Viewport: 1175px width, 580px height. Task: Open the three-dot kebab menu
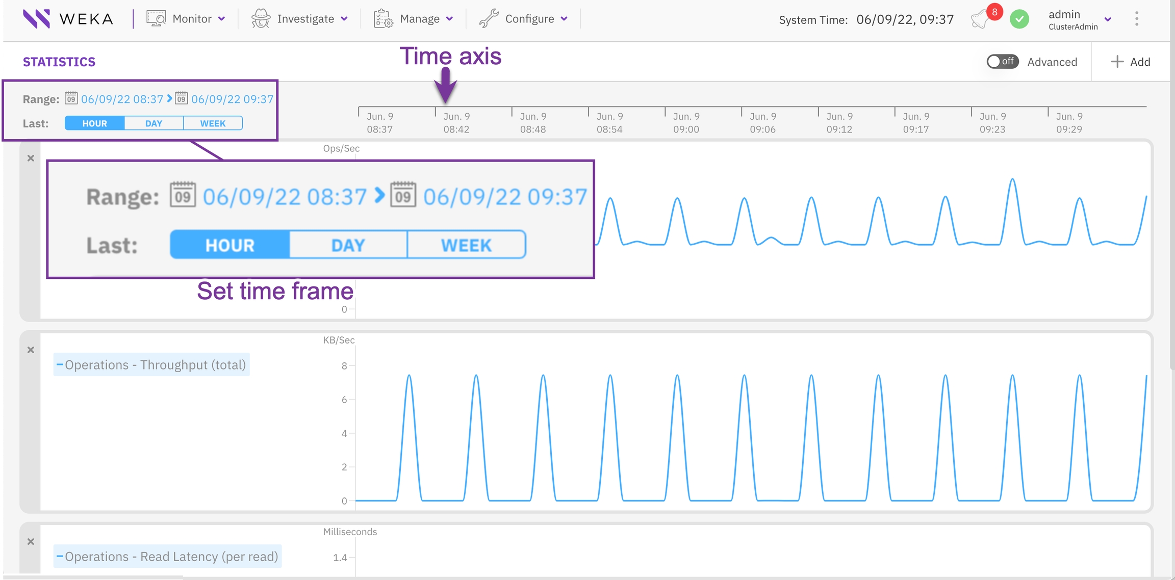click(x=1137, y=19)
